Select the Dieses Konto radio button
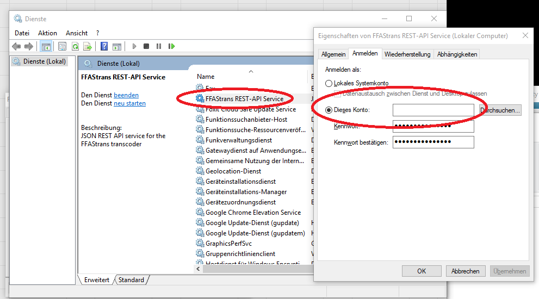Viewport: 539px width, 299px height. [329, 110]
